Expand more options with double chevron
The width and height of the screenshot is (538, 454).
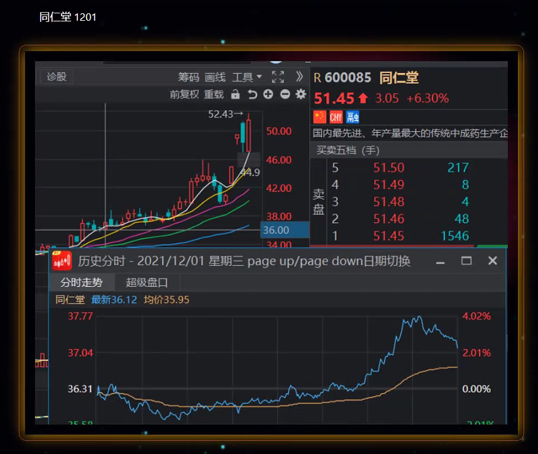(299, 77)
